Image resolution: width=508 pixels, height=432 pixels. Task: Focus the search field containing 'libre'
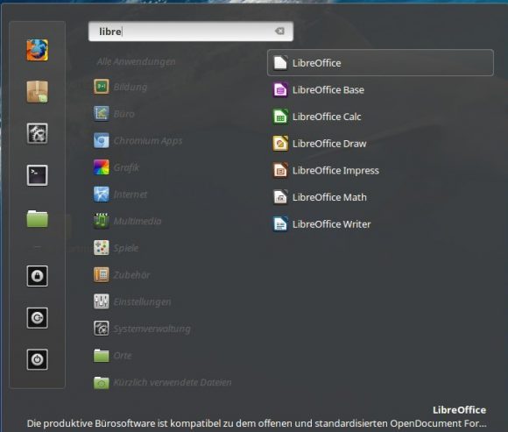click(x=191, y=32)
